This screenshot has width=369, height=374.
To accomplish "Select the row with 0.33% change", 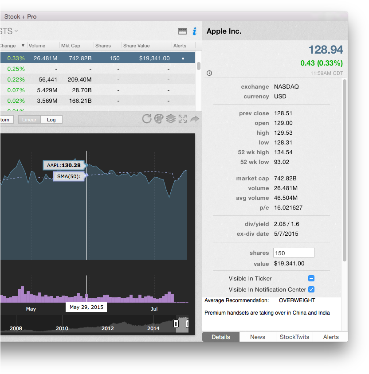I will [x=98, y=58].
